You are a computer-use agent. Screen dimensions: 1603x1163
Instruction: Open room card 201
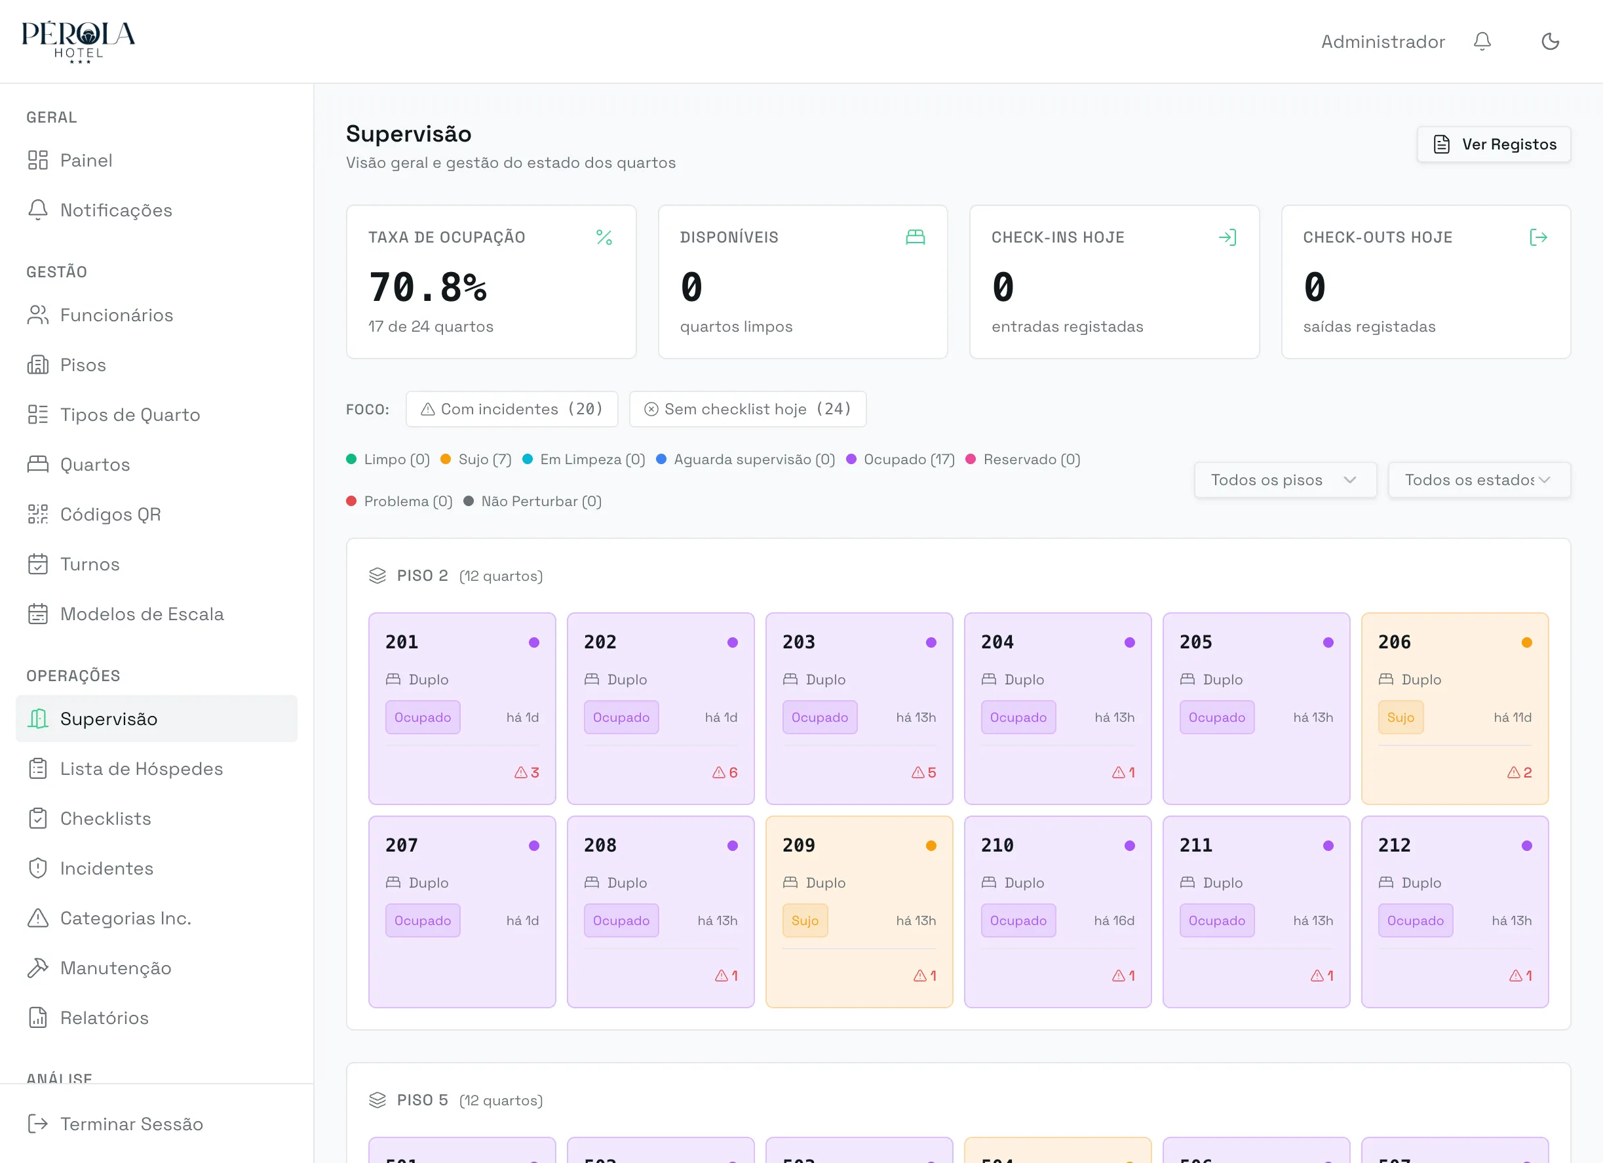pyautogui.click(x=462, y=709)
